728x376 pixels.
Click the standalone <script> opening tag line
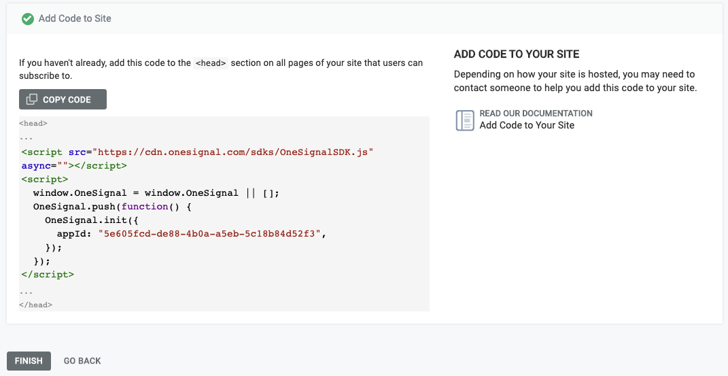[45, 180]
